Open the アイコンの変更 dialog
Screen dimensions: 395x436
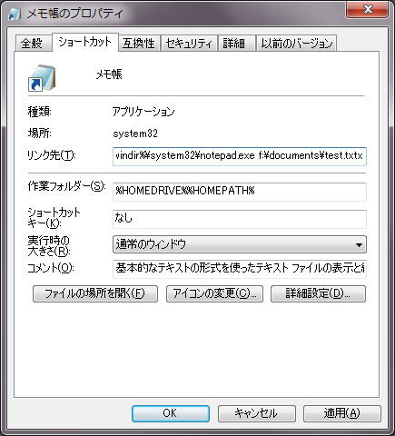(214, 293)
